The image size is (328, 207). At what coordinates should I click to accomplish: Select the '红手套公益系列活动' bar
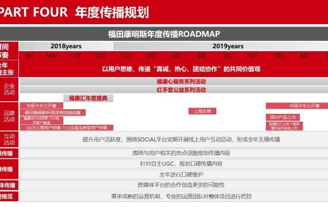coord(174,90)
